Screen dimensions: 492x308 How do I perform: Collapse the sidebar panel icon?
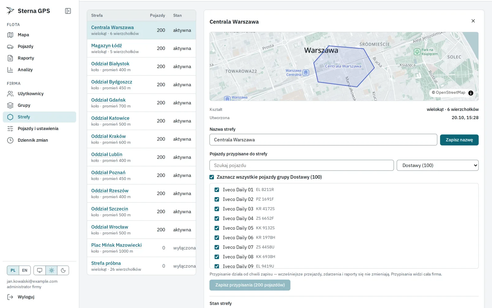coord(68,11)
